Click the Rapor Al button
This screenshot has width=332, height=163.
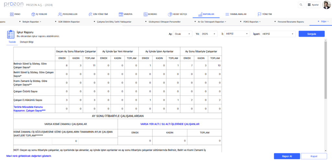coord(287,156)
